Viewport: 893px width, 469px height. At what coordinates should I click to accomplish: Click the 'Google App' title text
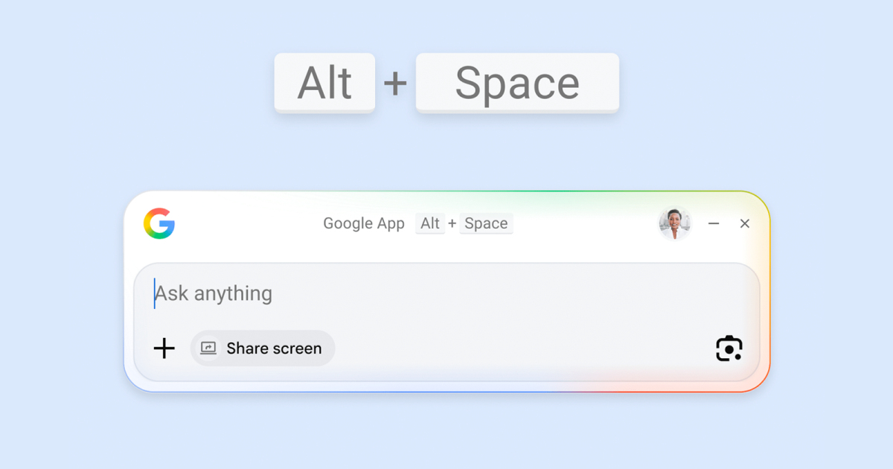click(364, 223)
